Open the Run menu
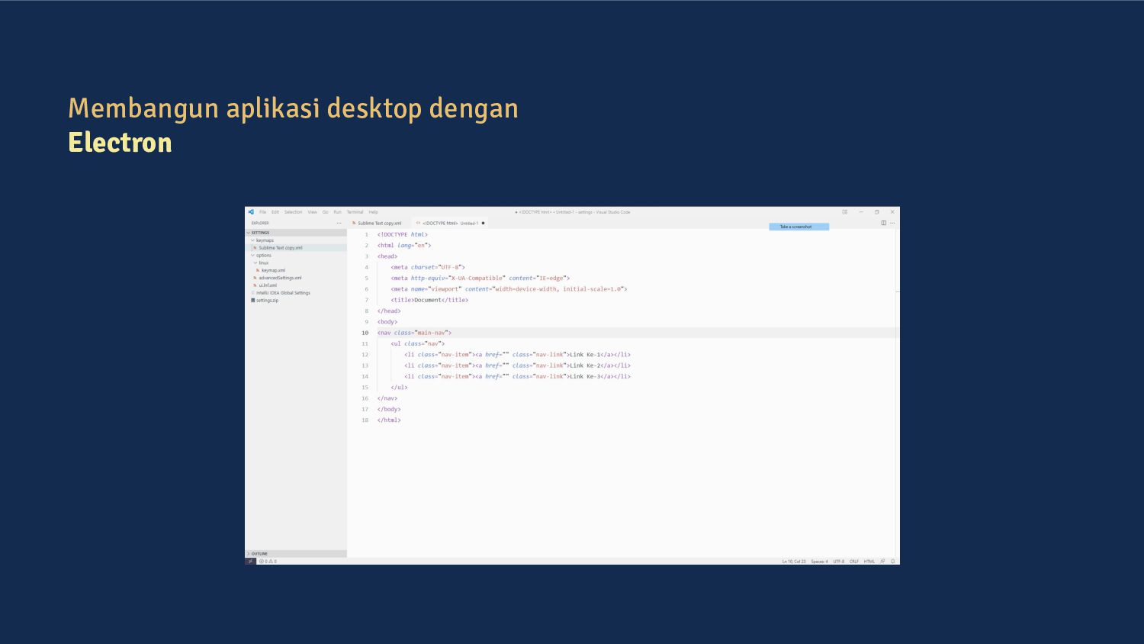This screenshot has height=644, width=1144. point(337,212)
